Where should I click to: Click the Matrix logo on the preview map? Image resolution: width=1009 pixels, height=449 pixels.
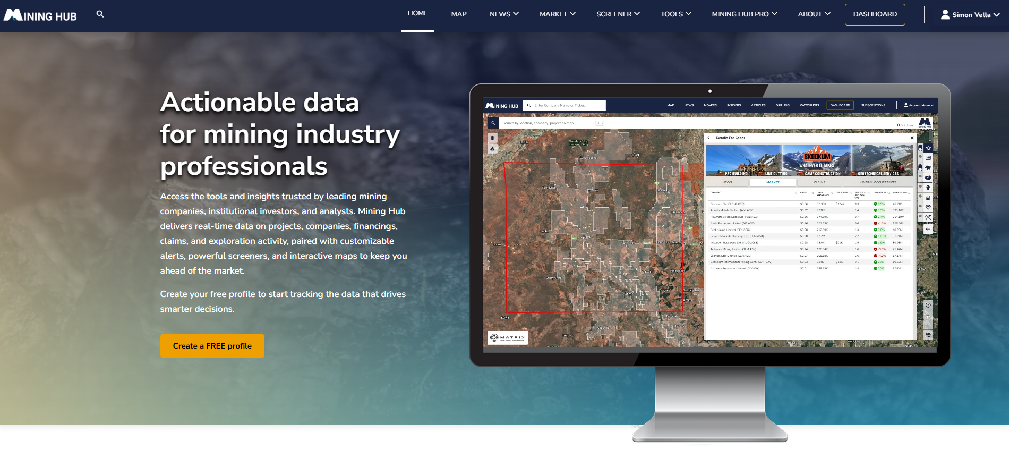pos(508,337)
